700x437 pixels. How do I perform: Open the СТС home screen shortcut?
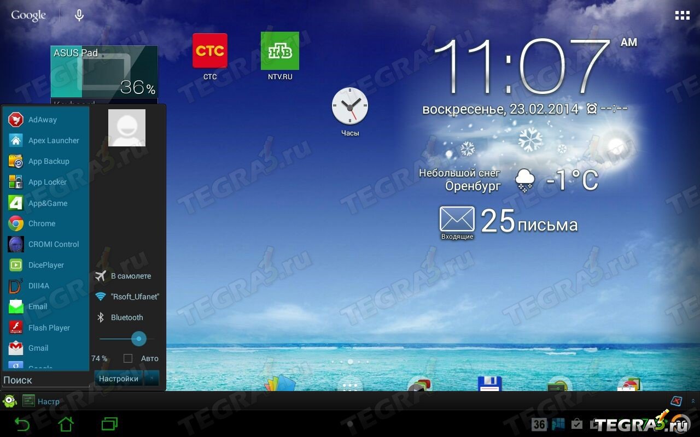[x=209, y=51]
